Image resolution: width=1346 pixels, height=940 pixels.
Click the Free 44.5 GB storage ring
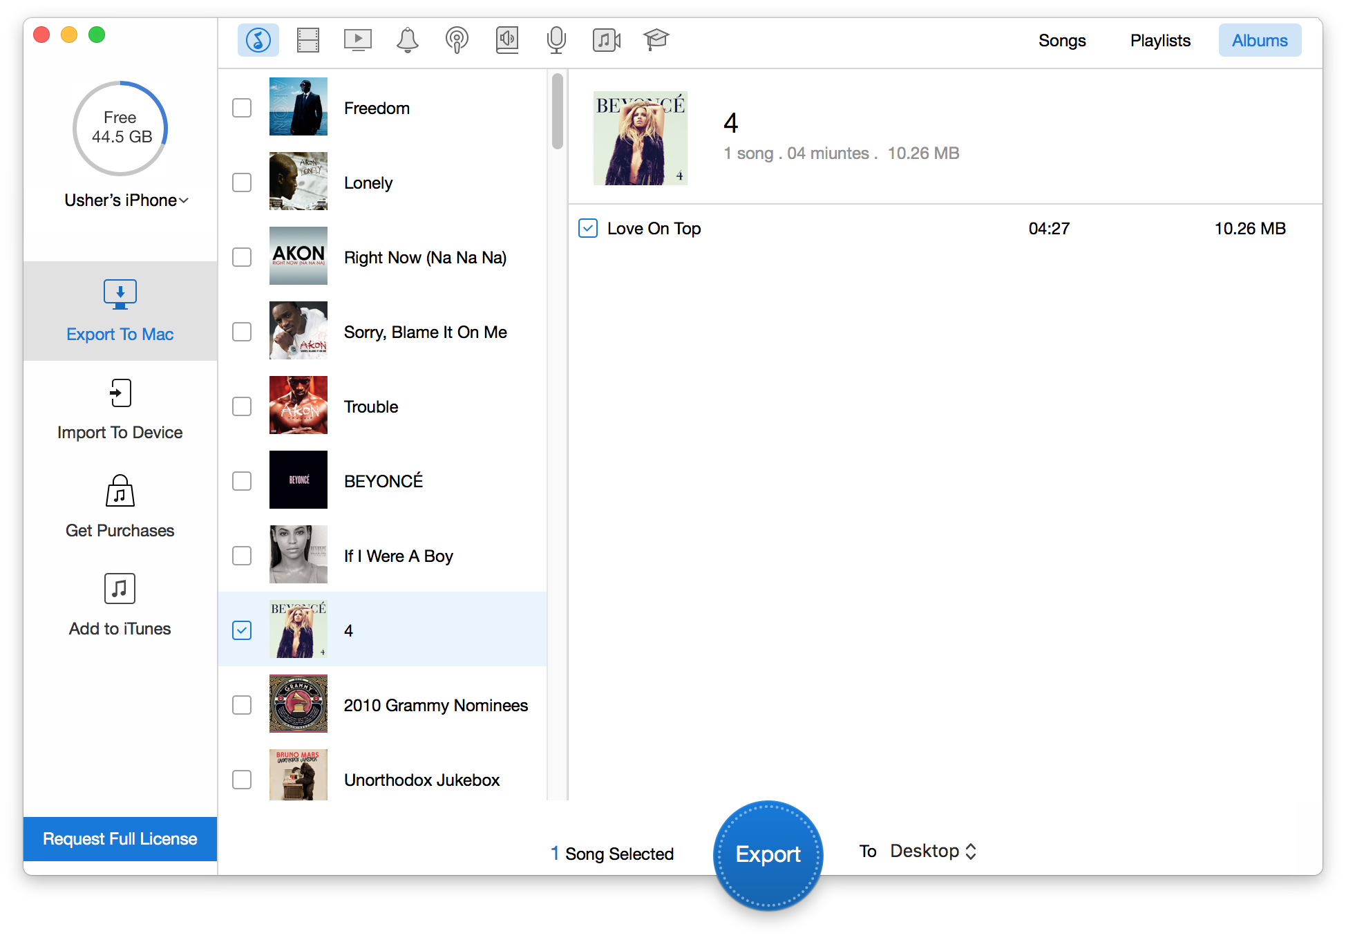click(120, 129)
